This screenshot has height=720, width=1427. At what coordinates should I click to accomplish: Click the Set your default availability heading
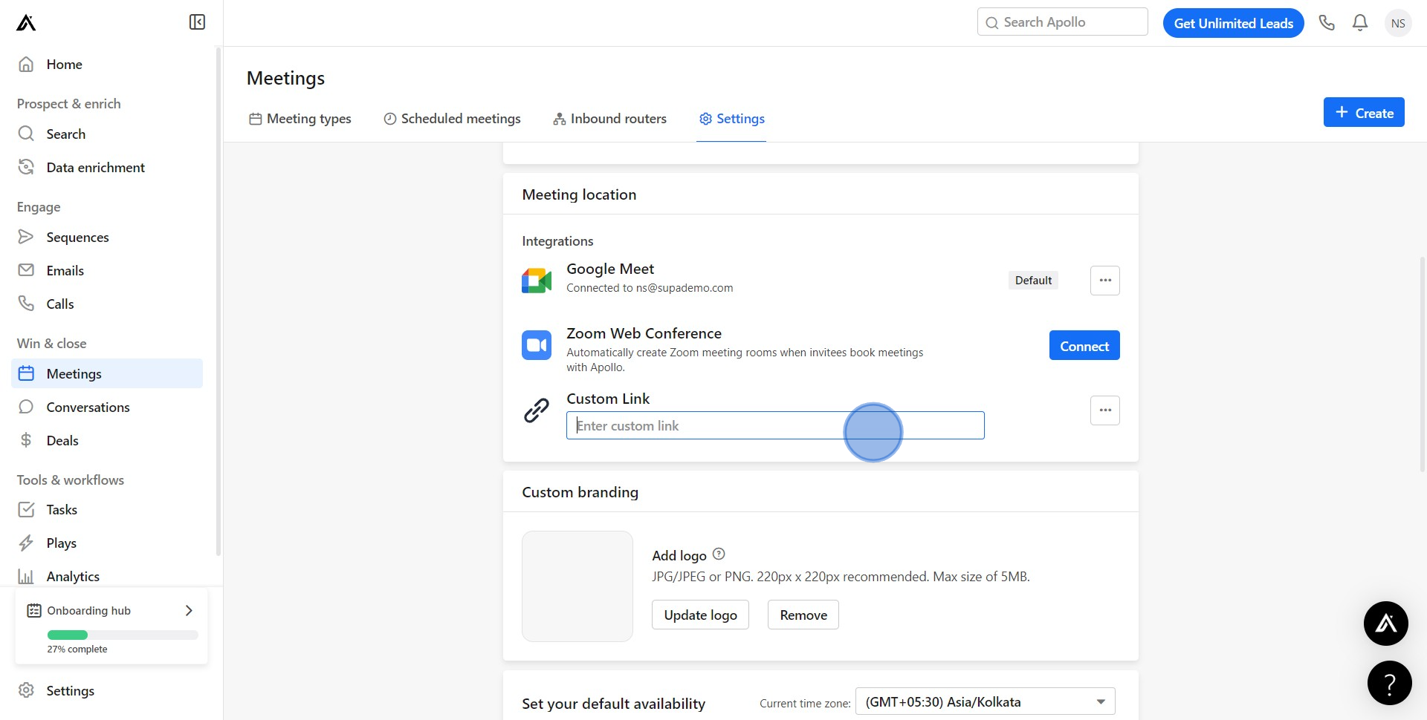coord(613,704)
